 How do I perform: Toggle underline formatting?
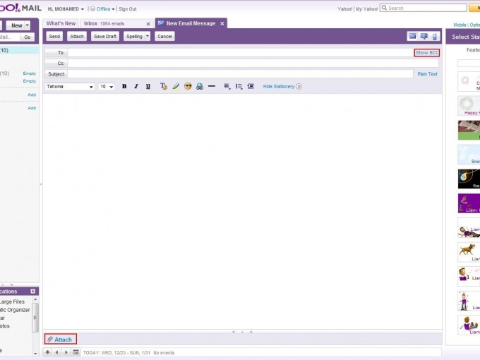(148, 87)
